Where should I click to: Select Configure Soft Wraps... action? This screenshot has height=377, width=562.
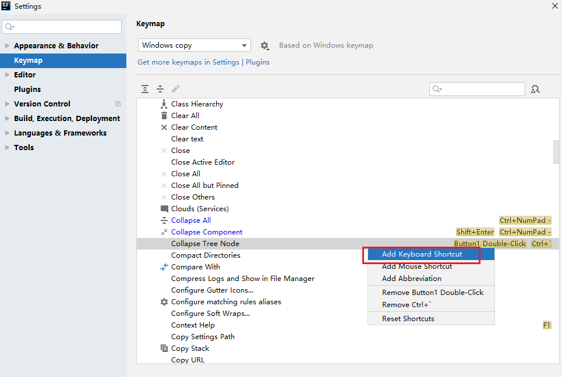[x=210, y=314]
